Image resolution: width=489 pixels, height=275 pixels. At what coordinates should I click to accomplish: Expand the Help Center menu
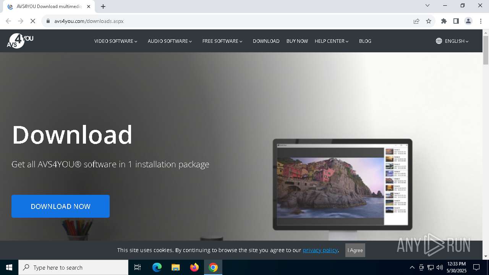pos(332,41)
